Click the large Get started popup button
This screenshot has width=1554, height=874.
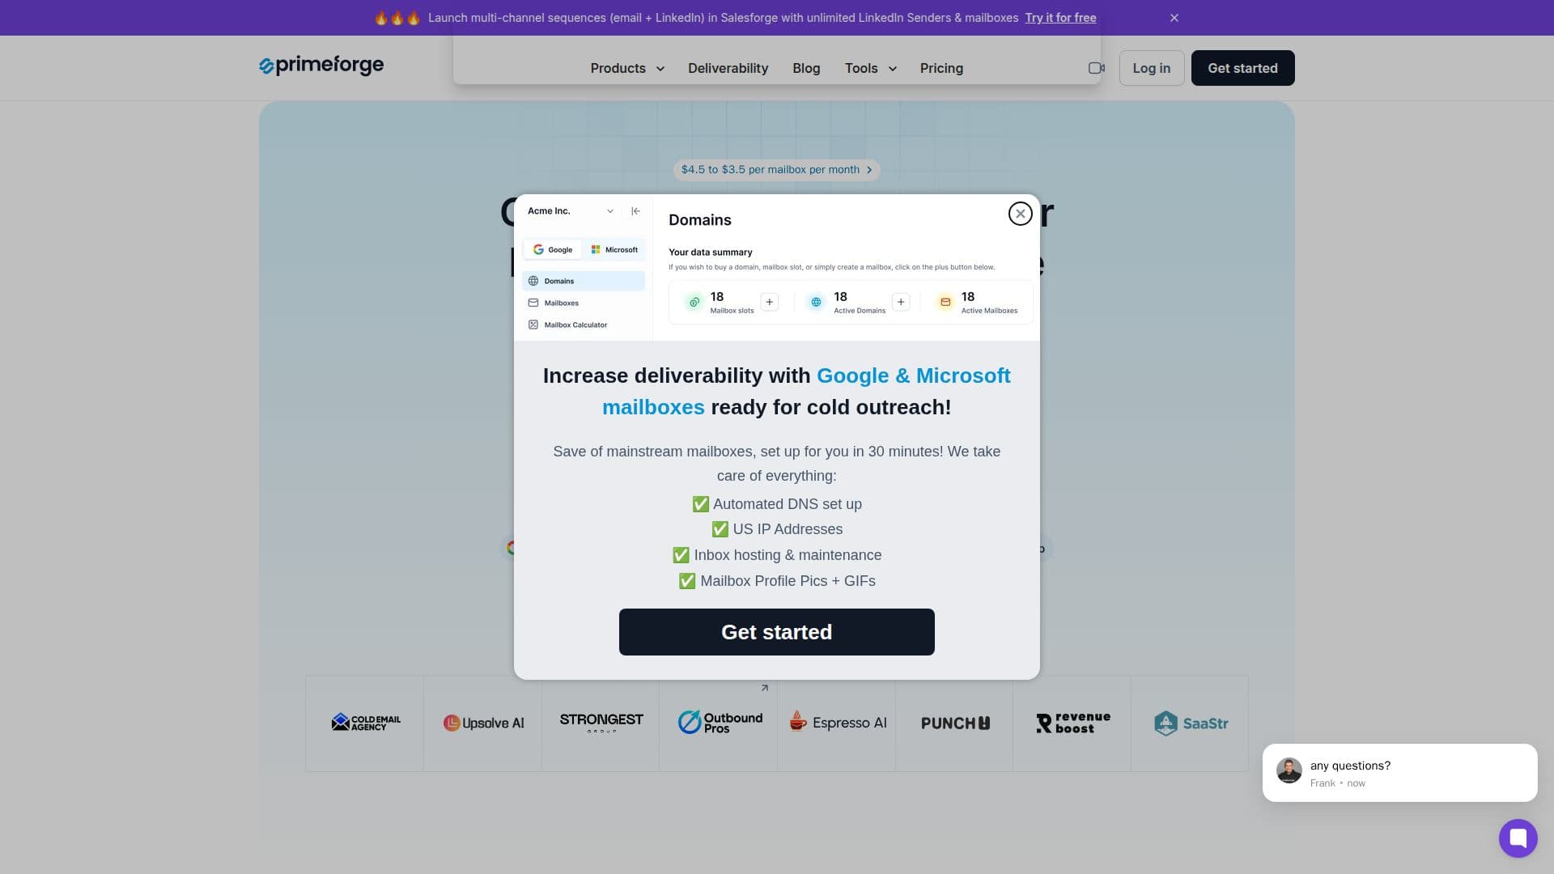pos(776,632)
